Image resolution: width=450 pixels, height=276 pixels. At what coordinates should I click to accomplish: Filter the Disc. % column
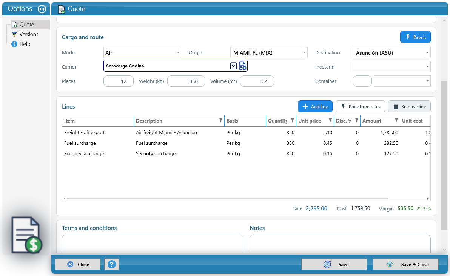[357, 120]
